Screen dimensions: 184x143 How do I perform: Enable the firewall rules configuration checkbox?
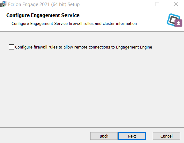click(11, 47)
